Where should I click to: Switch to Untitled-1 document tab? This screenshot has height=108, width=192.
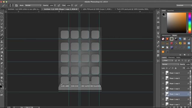pos(23,9)
